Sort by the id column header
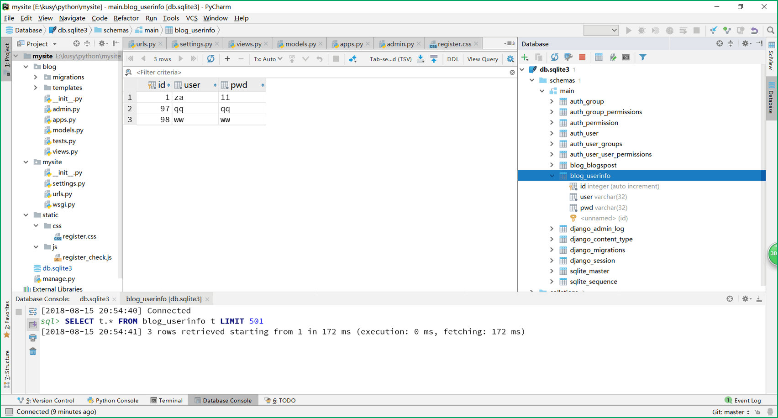Image resolution: width=778 pixels, height=418 pixels. (x=159, y=85)
